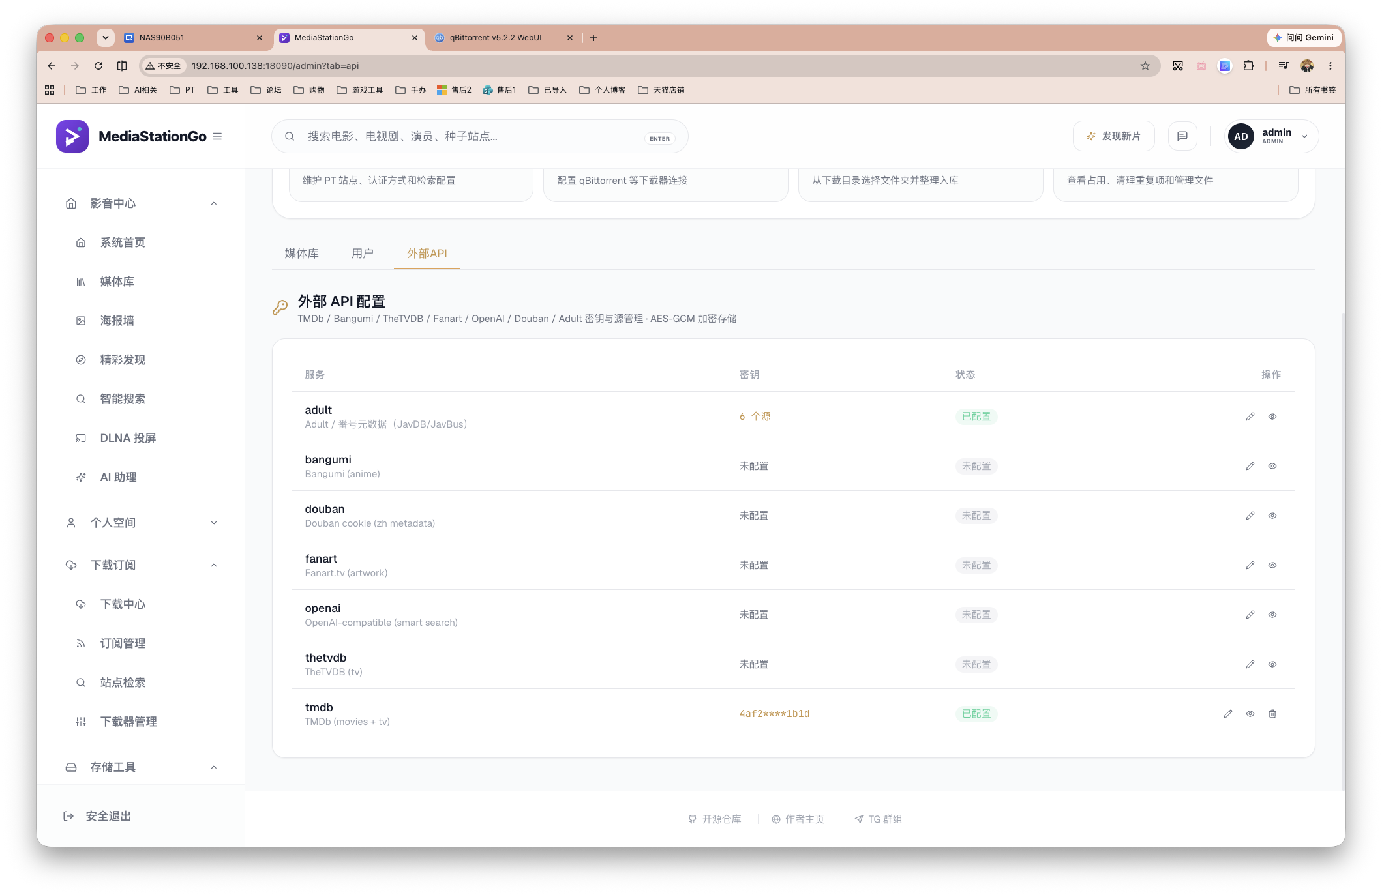Click the 问问 Gemini button
The width and height of the screenshot is (1382, 895).
click(x=1304, y=38)
